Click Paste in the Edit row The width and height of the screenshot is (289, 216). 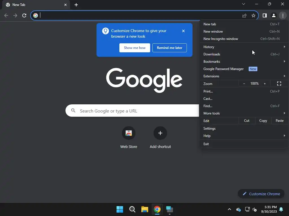tap(280, 121)
